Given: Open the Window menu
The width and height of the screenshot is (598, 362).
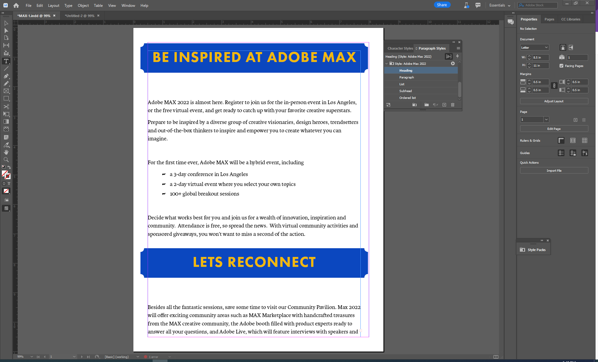Looking at the screenshot, I should point(128,5).
